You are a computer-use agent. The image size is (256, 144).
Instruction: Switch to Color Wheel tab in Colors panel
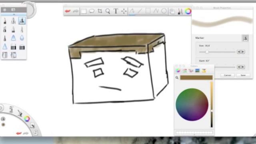178,70
